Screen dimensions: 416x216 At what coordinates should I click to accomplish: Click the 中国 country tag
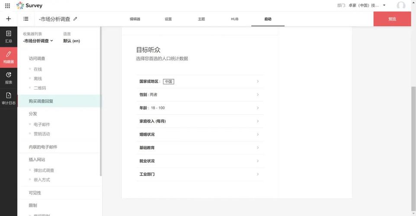169,82
